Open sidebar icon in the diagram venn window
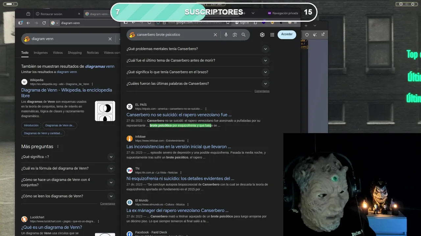Image resolution: width=421 pixels, height=236 pixels. pyautogui.click(x=20, y=23)
